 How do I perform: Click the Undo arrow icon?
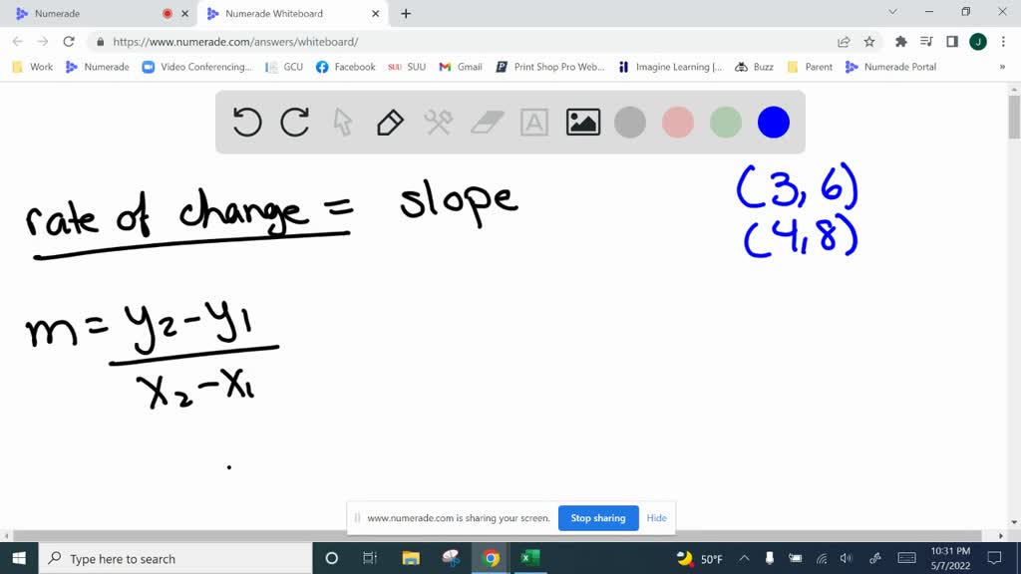click(x=246, y=122)
